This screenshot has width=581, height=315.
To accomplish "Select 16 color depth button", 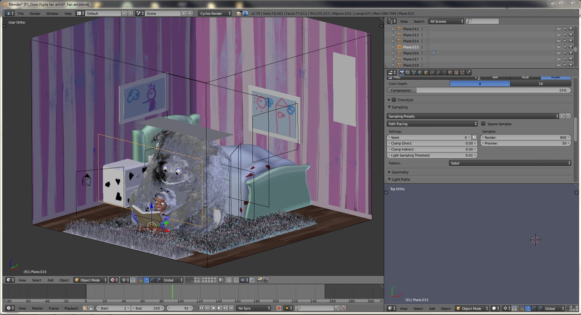I will [x=540, y=84].
